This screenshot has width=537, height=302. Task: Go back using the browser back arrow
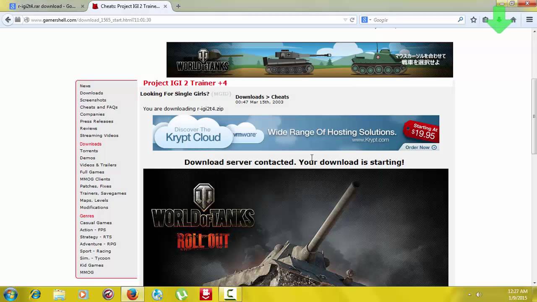[8, 20]
